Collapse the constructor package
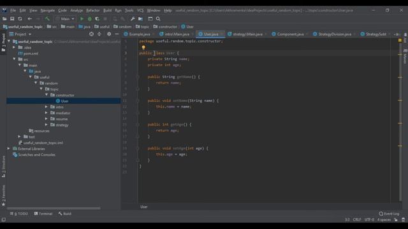The height and width of the screenshot is (229, 408). (47, 95)
